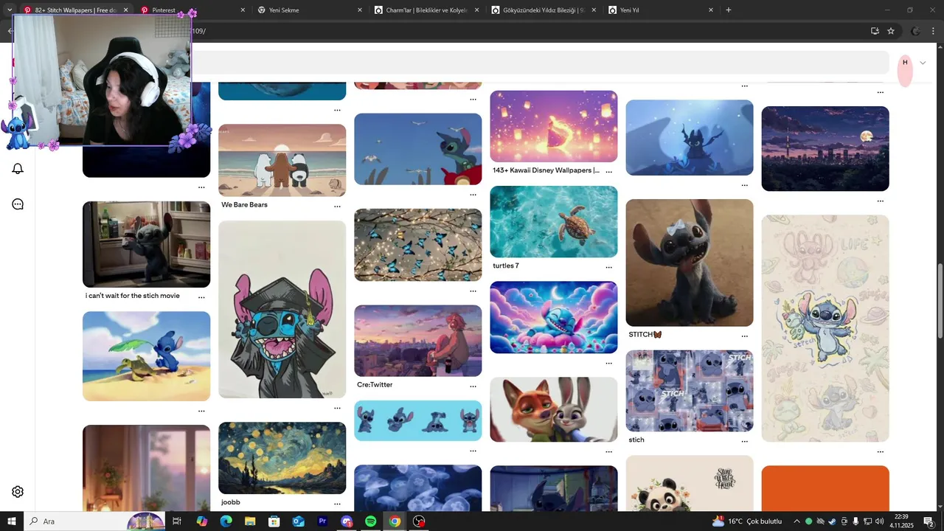The width and height of the screenshot is (944, 531).
Task: Open Outlook from the taskbar
Action: pyautogui.click(x=298, y=521)
